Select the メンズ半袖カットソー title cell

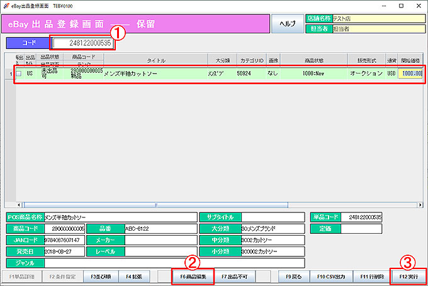tap(155, 74)
